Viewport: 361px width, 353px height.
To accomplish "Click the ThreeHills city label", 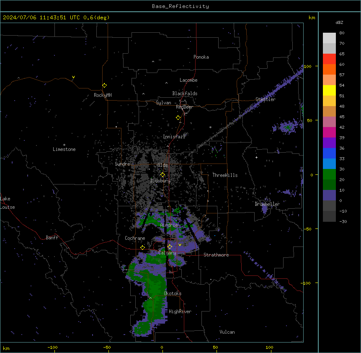I will tap(225, 175).
